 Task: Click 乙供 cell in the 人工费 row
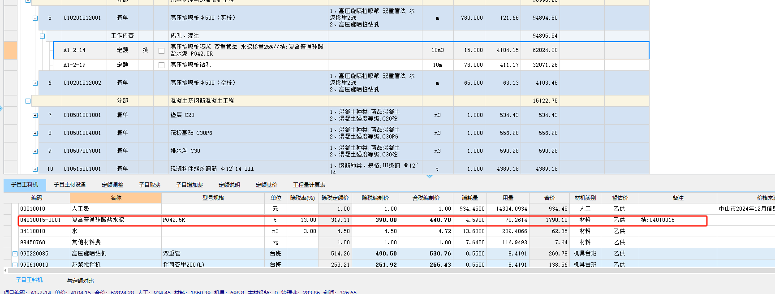coord(620,209)
